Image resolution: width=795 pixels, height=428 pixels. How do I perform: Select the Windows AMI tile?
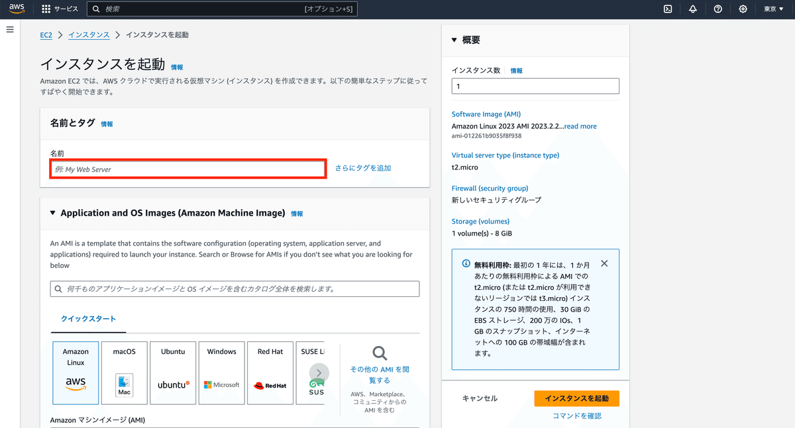[x=222, y=373]
